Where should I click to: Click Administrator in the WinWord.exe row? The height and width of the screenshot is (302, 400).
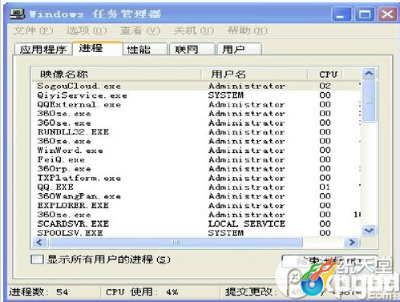pos(247,151)
